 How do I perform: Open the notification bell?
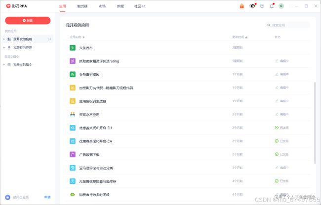[272, 6]
